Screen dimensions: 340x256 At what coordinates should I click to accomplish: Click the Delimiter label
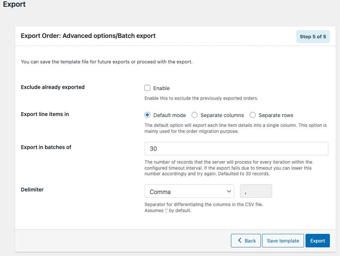32,190
